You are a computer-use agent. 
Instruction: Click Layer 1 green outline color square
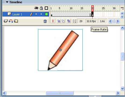pos(46,14)
